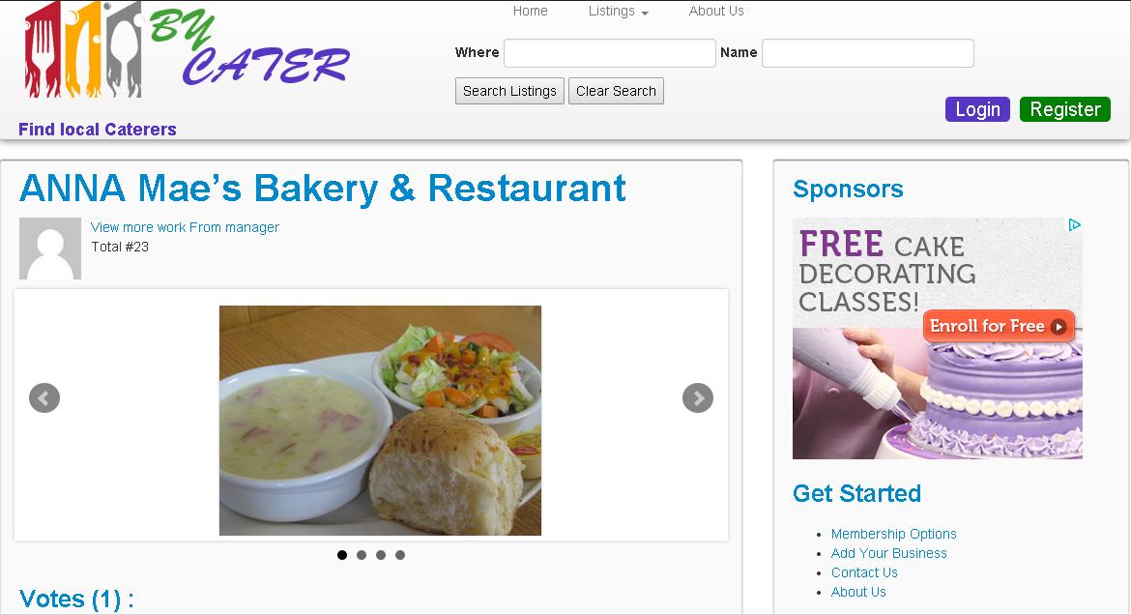
Task: Focus the Name search field
Action: (x=868, y=53)
